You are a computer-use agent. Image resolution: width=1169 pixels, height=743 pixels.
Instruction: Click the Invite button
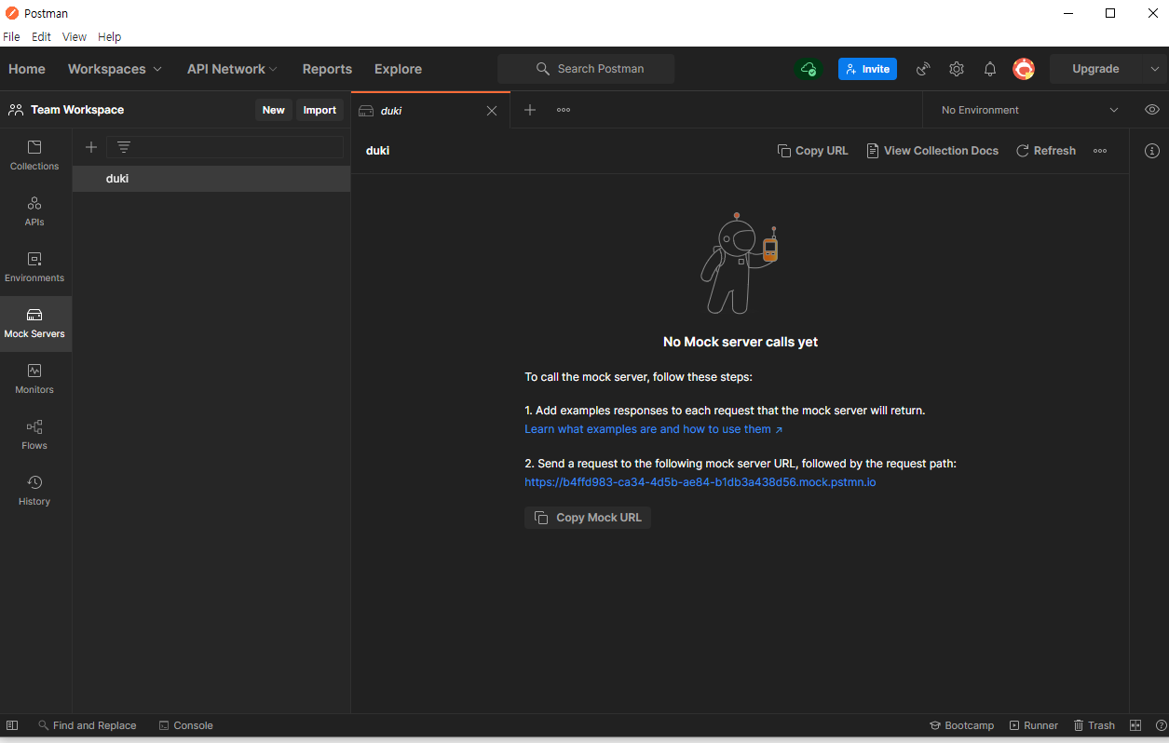[x=867, y=69]
